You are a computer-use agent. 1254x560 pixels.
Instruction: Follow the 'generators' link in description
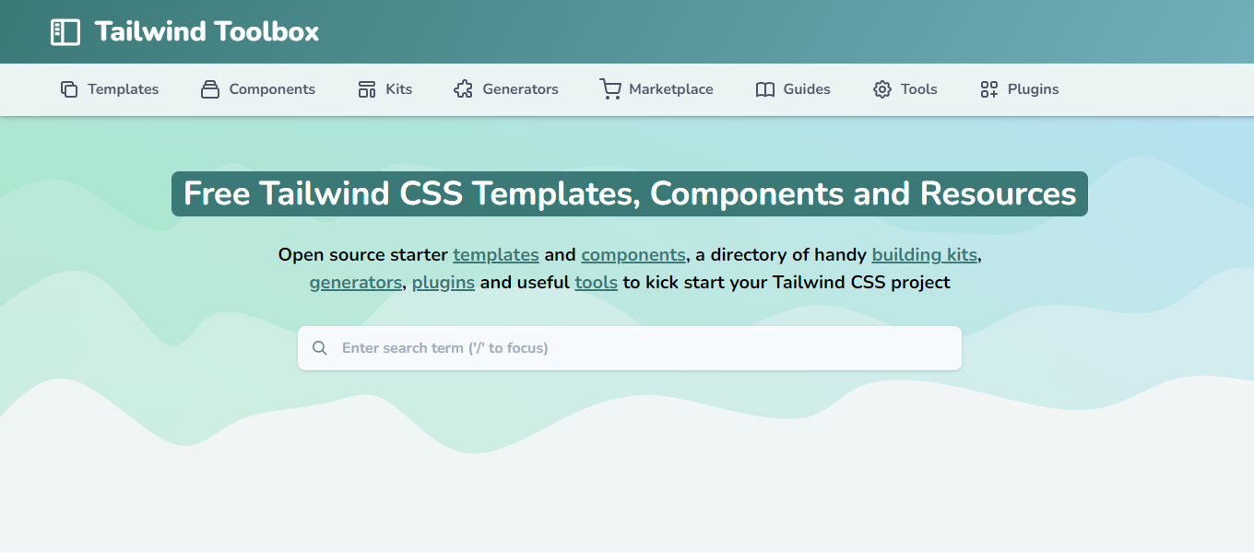click(356, 283)
